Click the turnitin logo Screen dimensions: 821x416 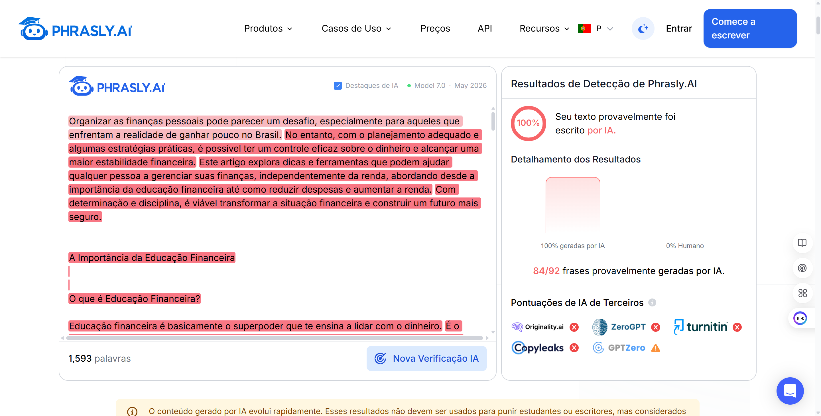[700, 327]
